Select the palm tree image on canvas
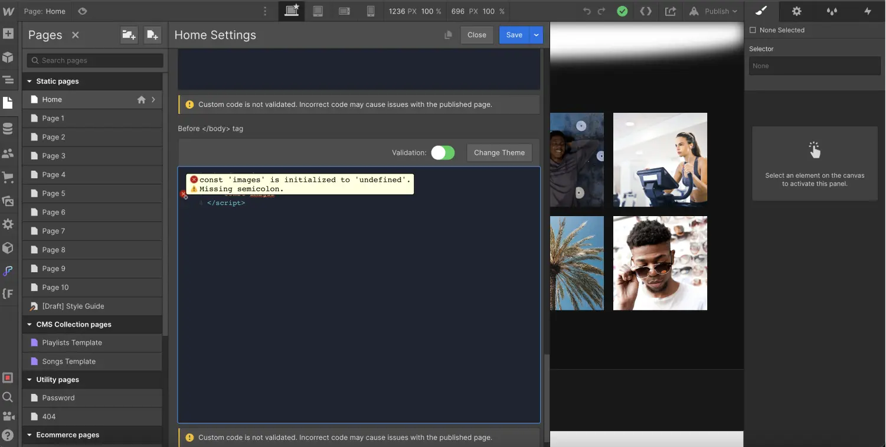The image size is (886, 447). pos(577,263)
